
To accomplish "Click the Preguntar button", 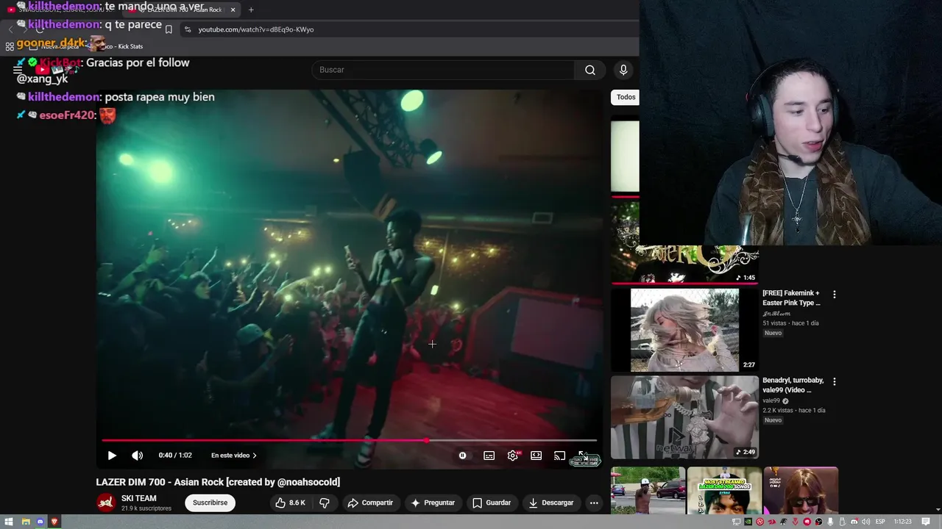I will click(x=433, y=503).
